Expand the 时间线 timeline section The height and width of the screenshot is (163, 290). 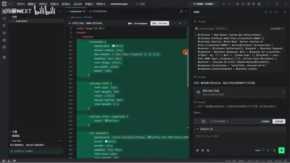[15, 136]
